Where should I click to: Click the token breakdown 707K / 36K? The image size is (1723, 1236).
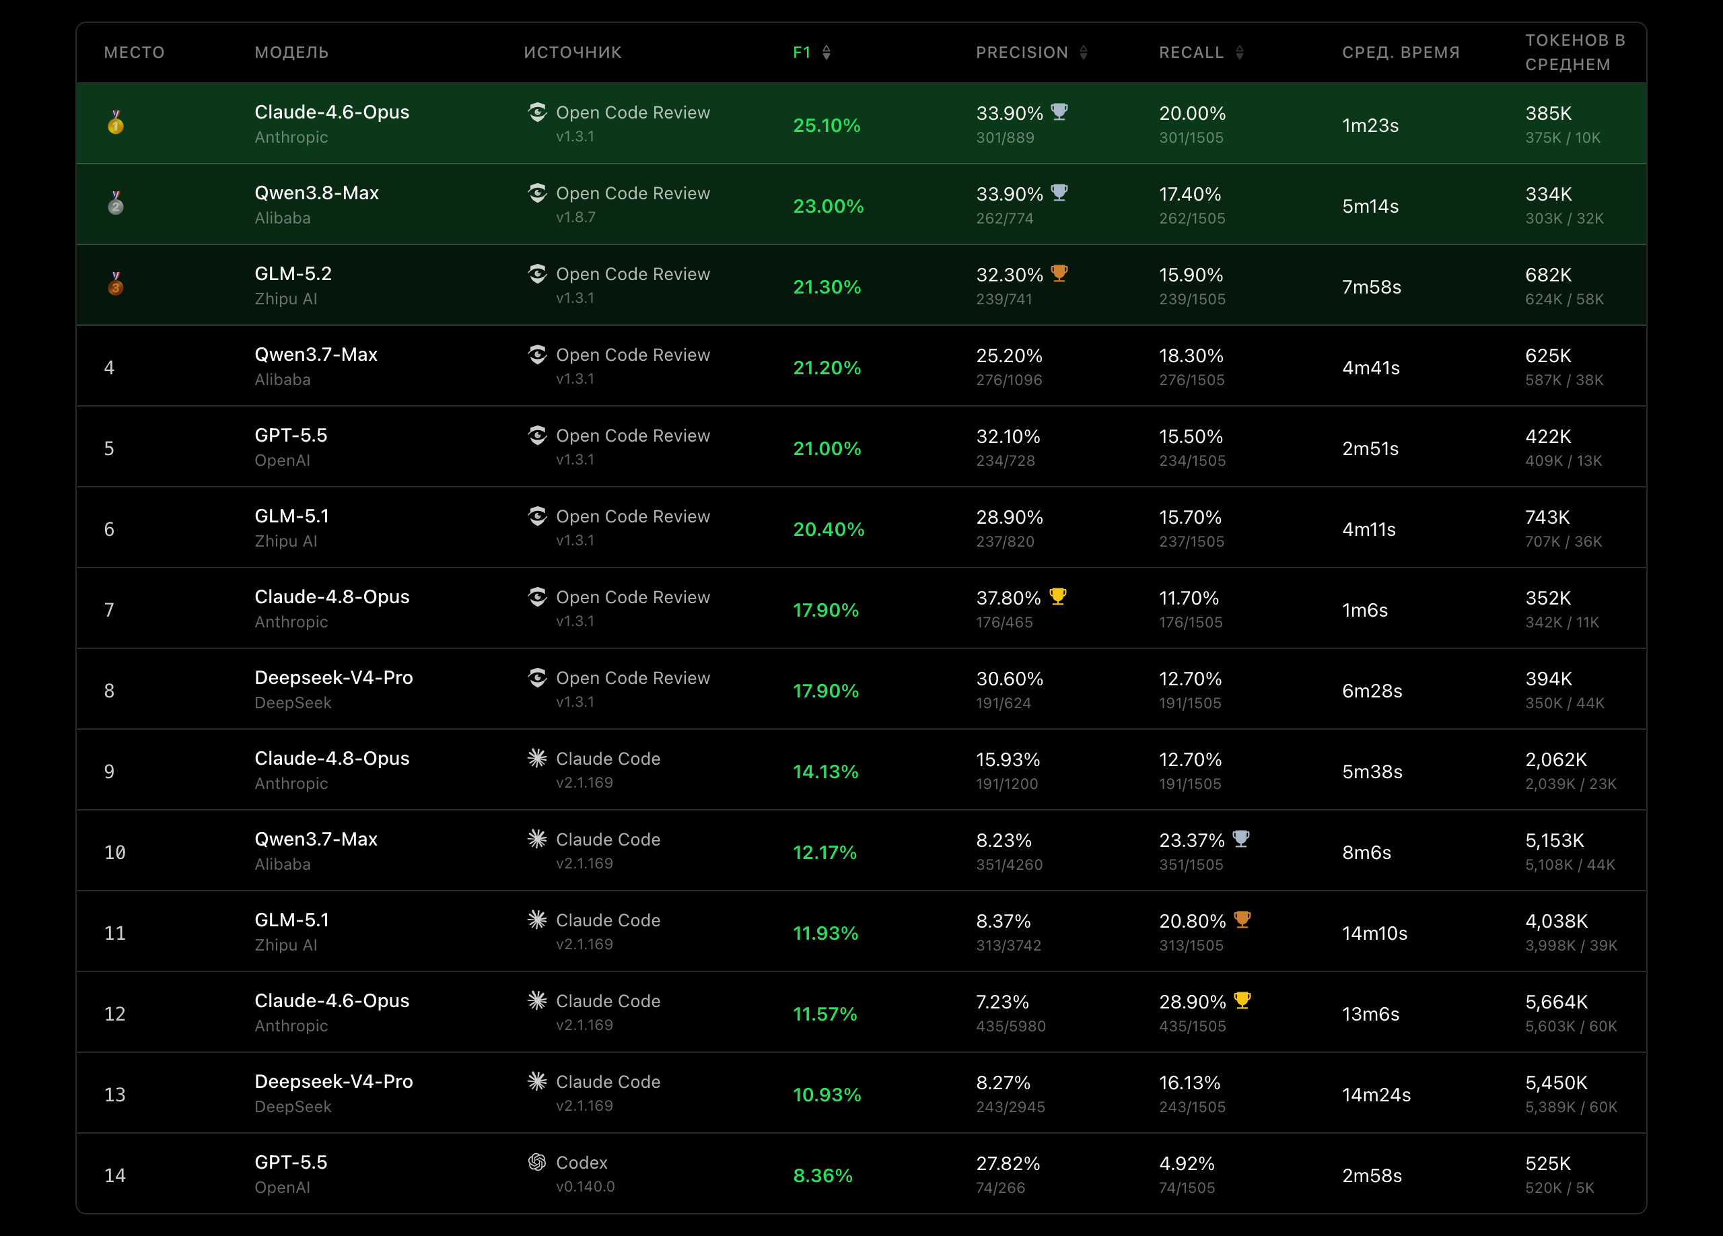tap(1563, 542)
